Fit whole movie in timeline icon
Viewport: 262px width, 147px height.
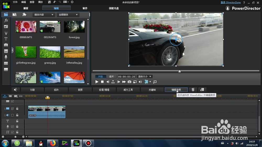coord(21,96)
